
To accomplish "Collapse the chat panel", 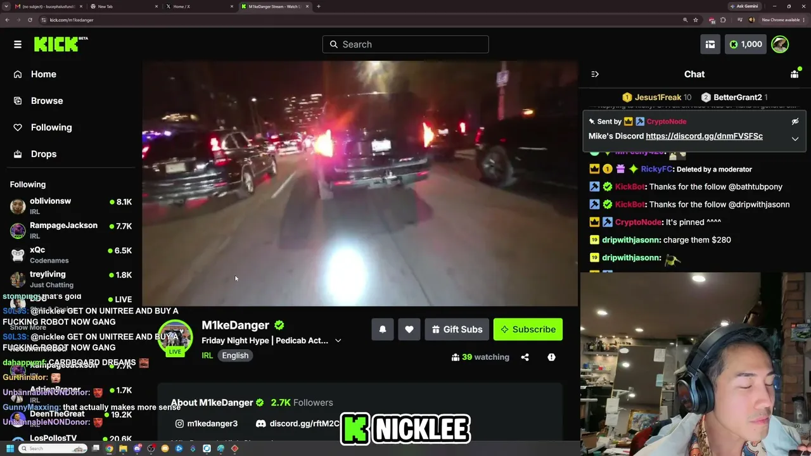I will pos(595,74).
